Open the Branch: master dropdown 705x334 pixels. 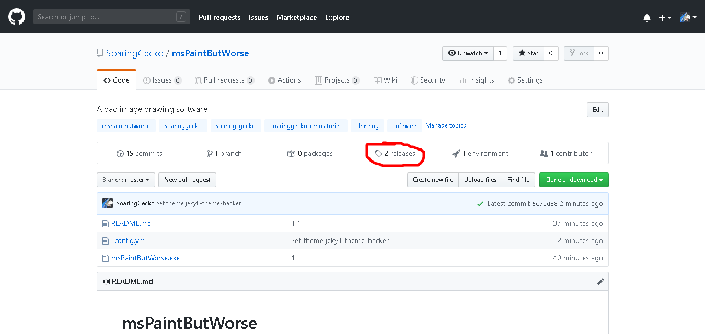tap(126, 180)
